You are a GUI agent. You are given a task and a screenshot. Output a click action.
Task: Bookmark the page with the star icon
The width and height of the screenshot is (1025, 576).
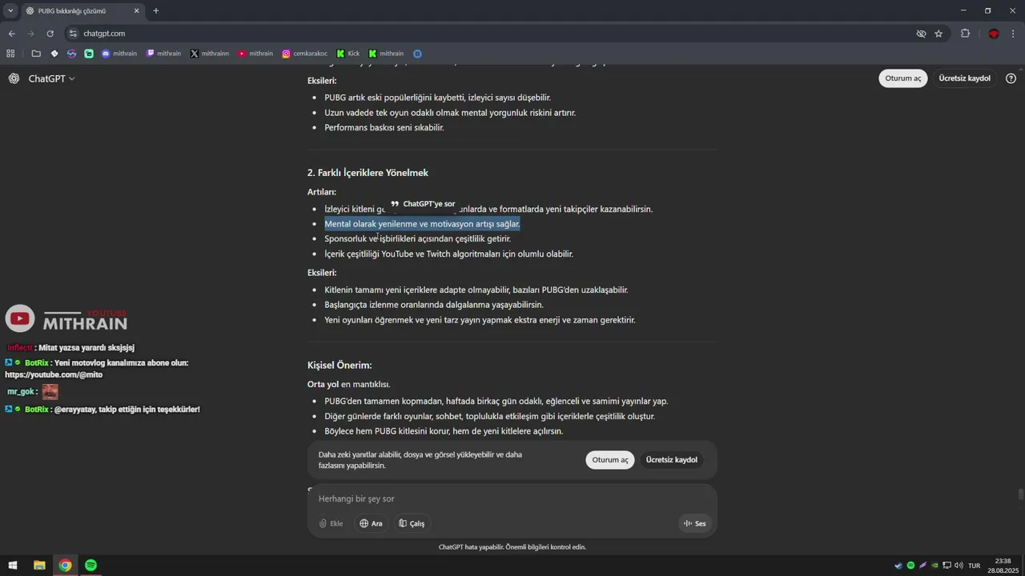coord(939,34)
